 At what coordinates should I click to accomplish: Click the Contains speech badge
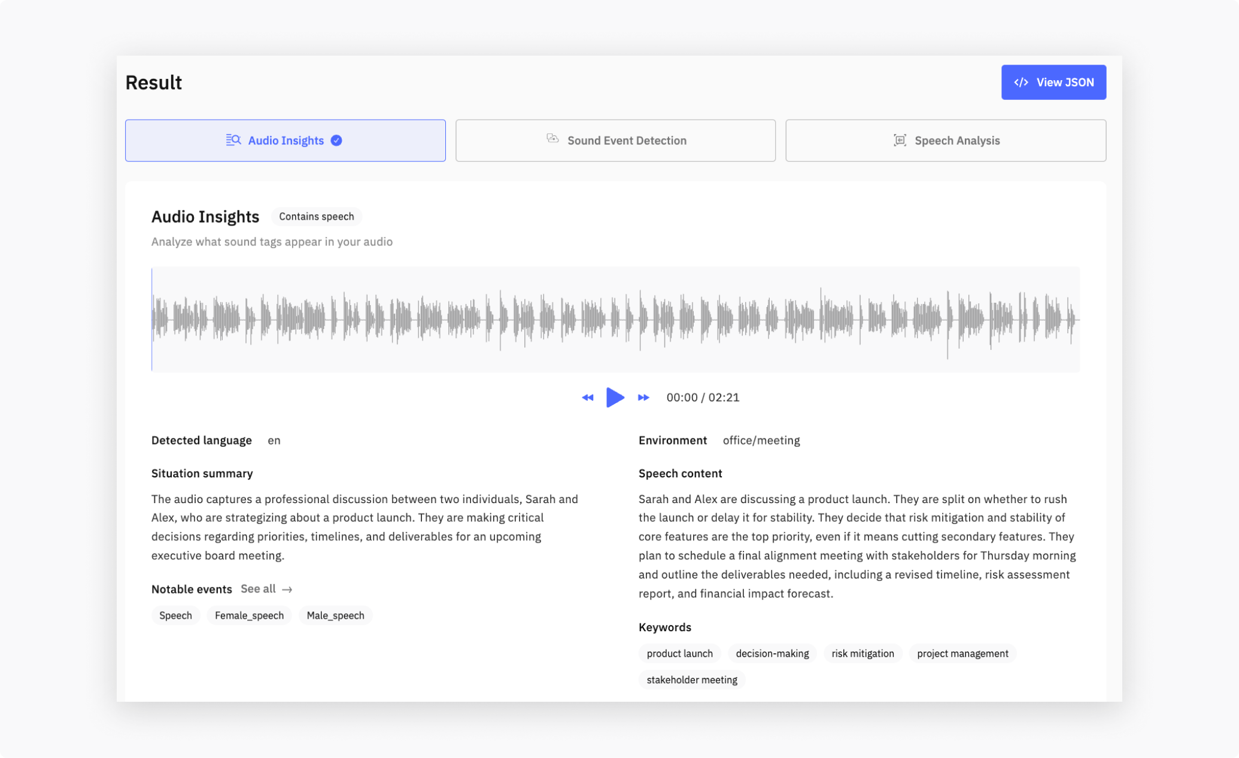pyautogui.click(x=316, y=217)
